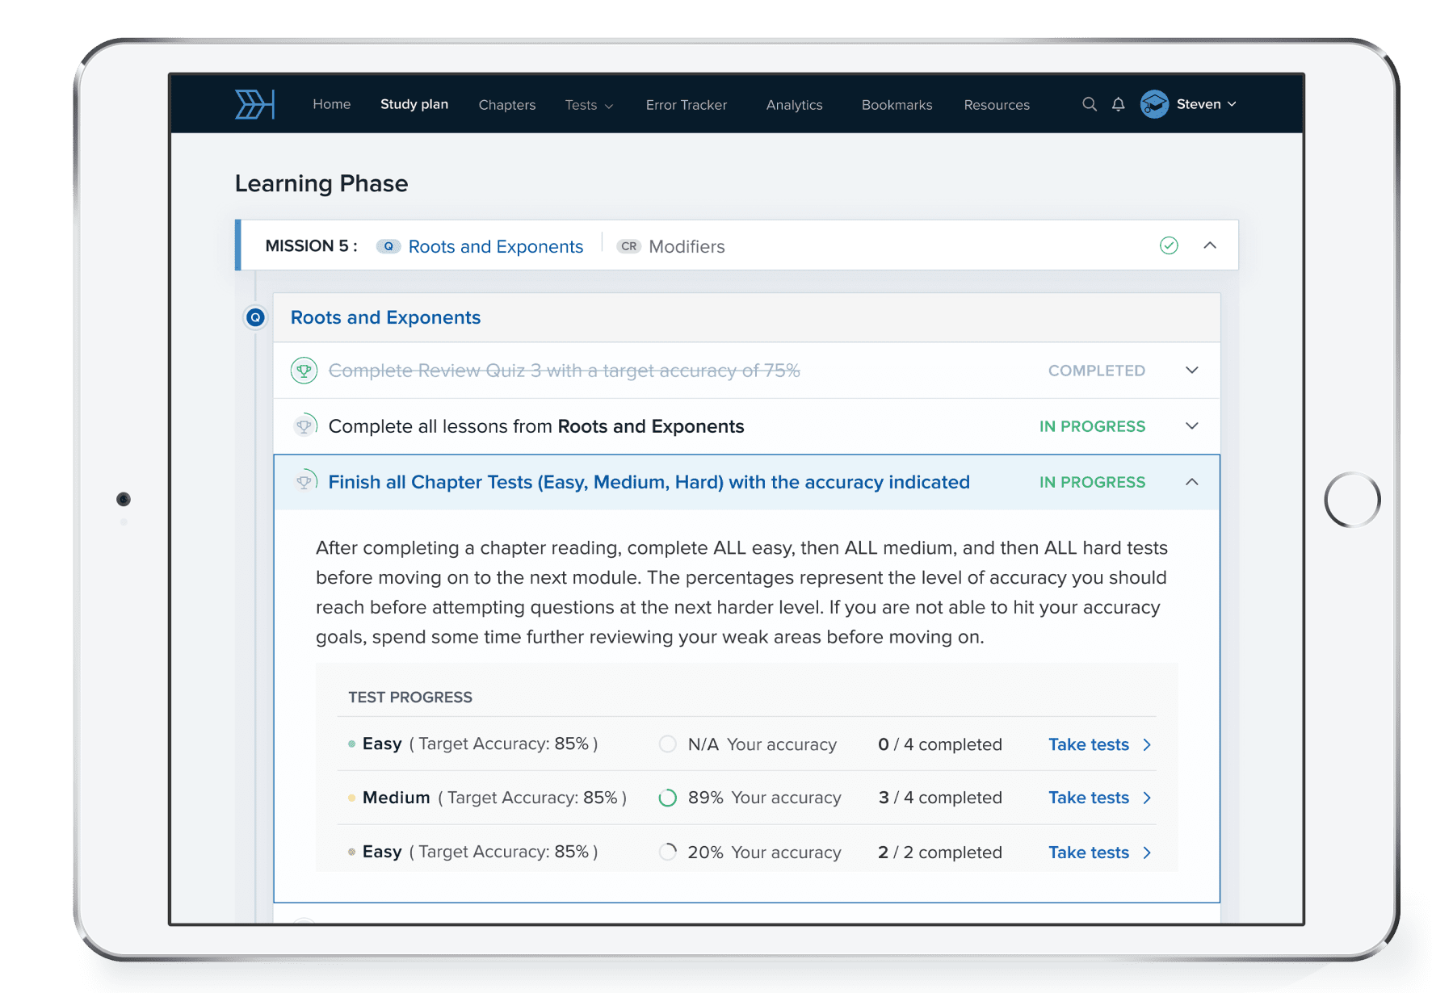Screen dimensions: 1432x993
Task: Collapse the Mission 5 panel
Action: (x=1208, y=245)
